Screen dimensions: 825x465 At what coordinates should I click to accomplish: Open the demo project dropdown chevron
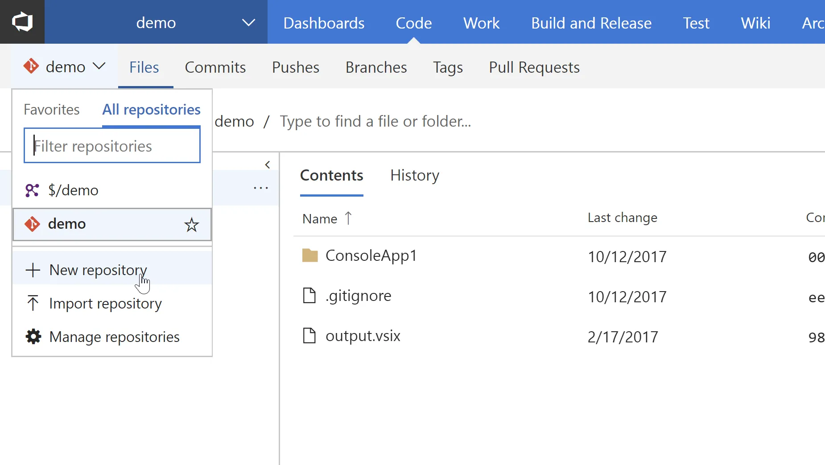248,23
